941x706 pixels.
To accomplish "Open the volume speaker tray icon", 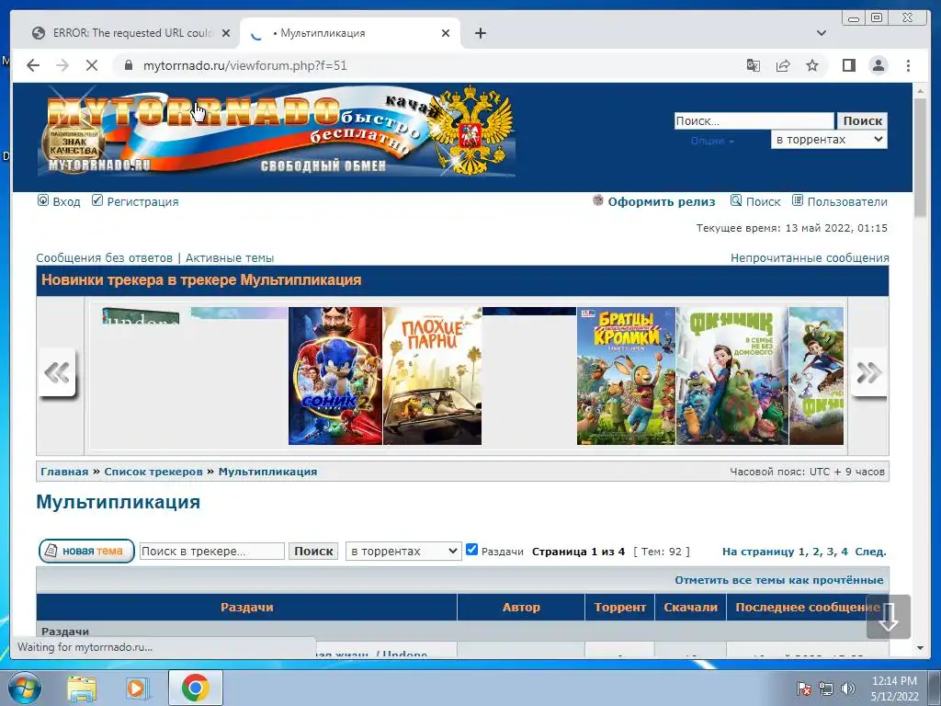I will tap(847, 689).
